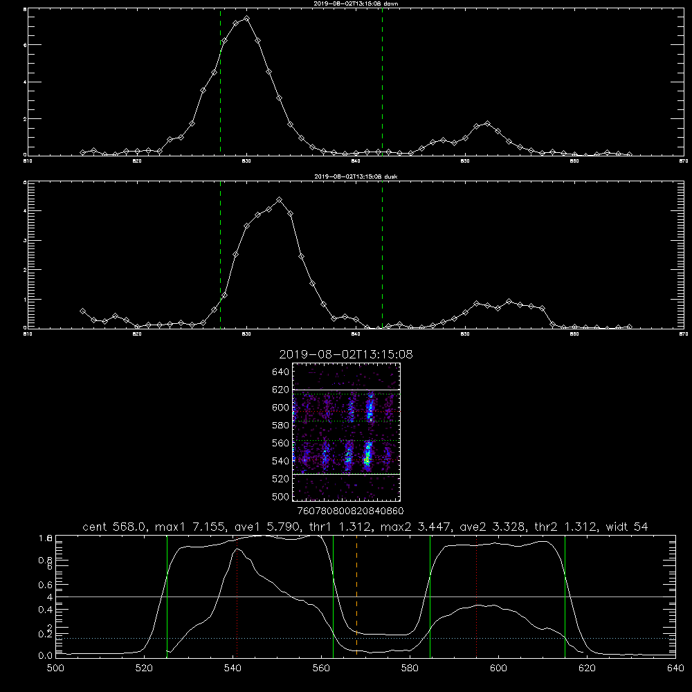Click the red dotted line near 541 in bottom plot
692x692 pixels.
point(237,596)
